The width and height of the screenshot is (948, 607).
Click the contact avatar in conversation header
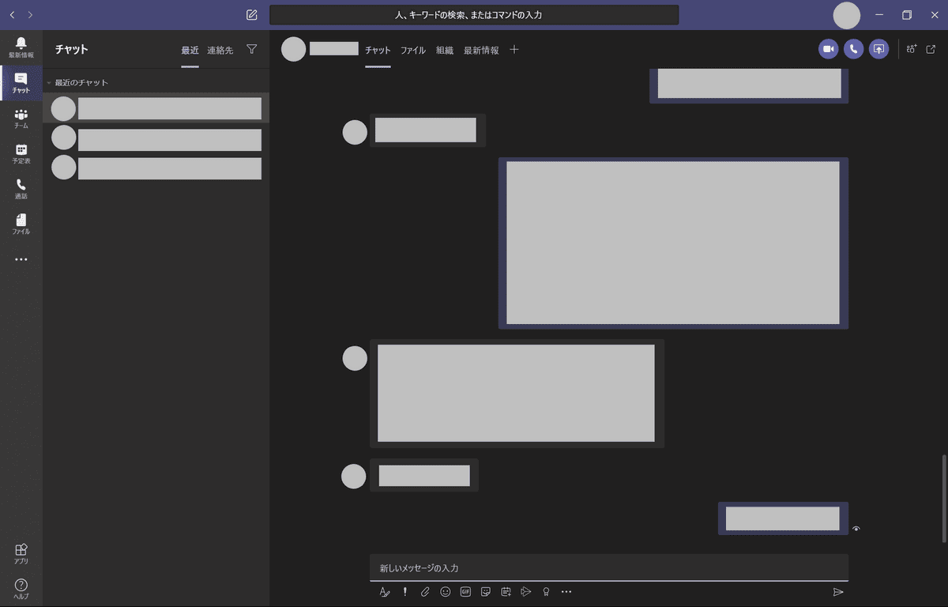pos(293,49)
